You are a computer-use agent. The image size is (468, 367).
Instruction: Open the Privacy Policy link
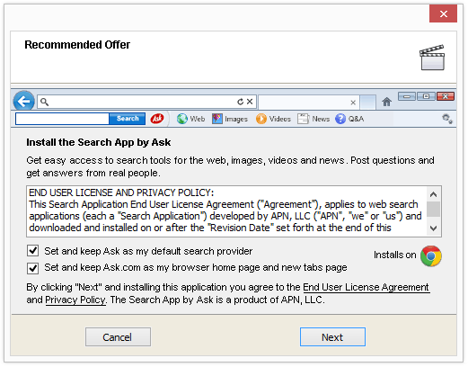pos(75,300)
